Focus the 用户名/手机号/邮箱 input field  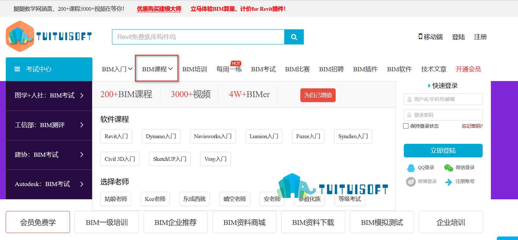point(443,99)
